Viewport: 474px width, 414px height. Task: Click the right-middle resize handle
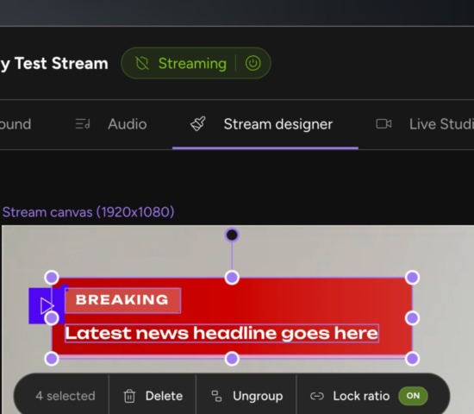[412, 318]
